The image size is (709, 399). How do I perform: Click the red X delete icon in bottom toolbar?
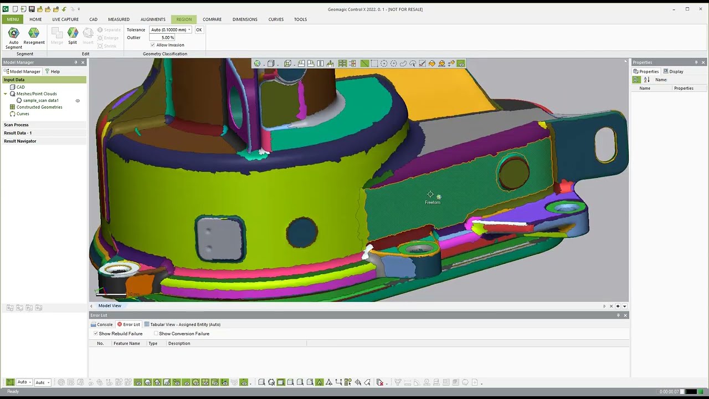click(380, 382)
